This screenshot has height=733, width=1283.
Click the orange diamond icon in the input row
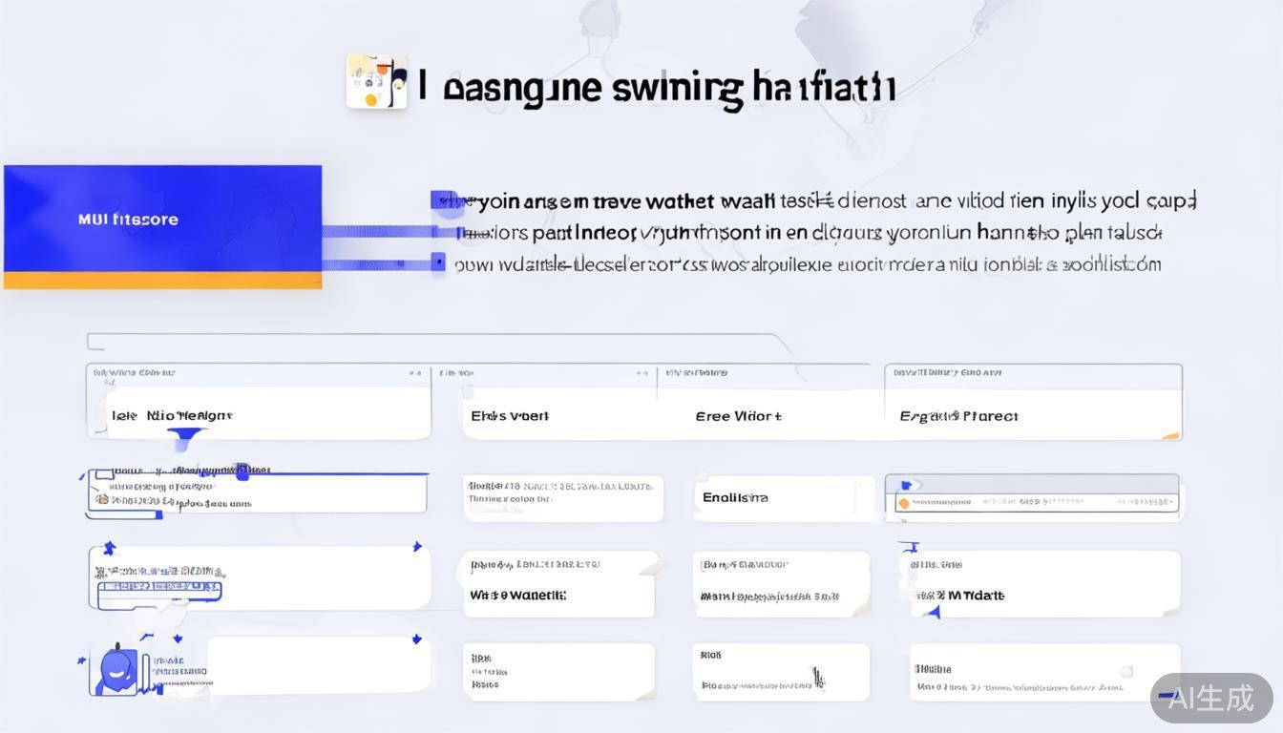pos(903,503)
